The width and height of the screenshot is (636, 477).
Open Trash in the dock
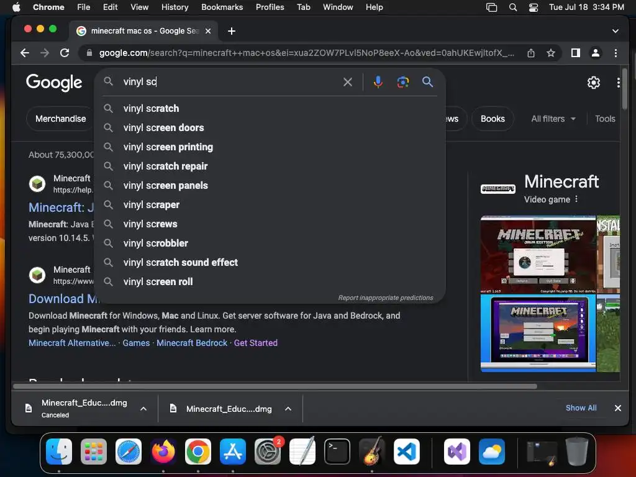tap(577, 451)
